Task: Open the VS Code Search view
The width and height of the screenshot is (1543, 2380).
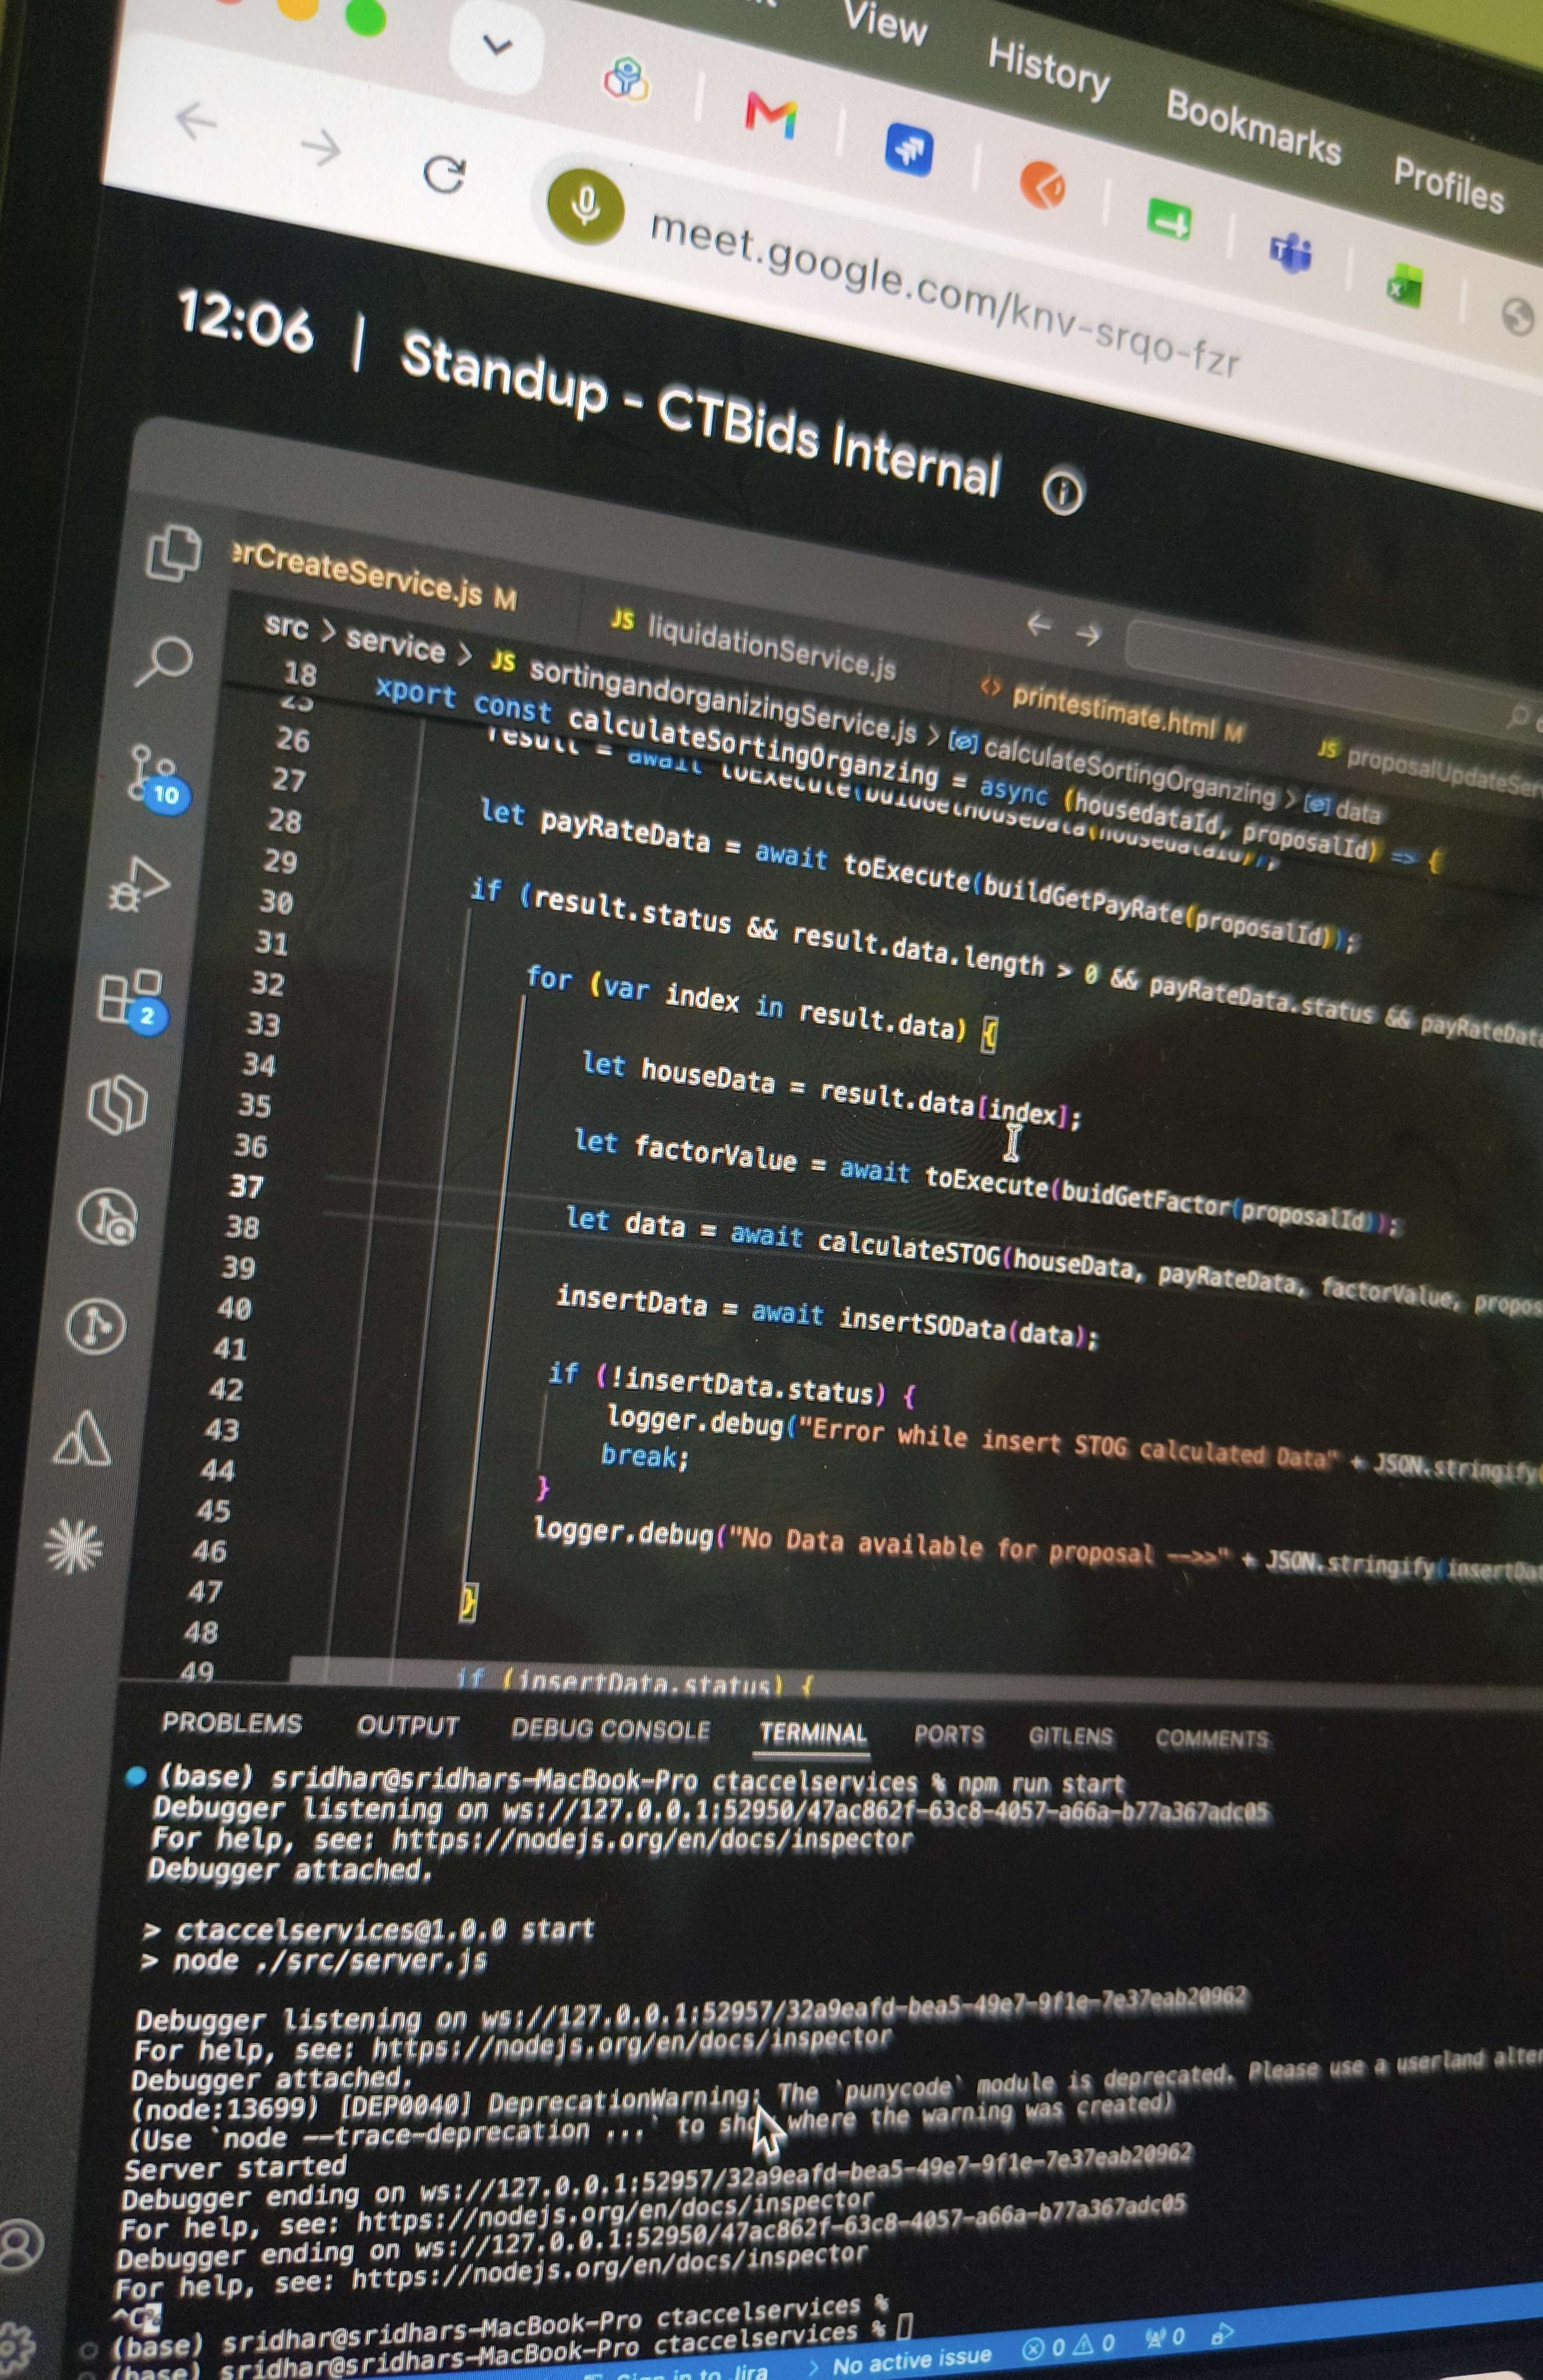Action: (x=163, y=661)
